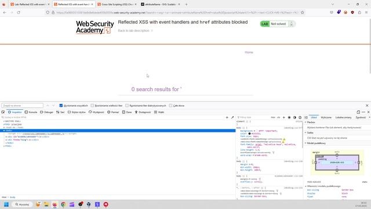Open the Pamięć devtools tab
Viewport: 371px width, 209px height.
coord(113,112)
